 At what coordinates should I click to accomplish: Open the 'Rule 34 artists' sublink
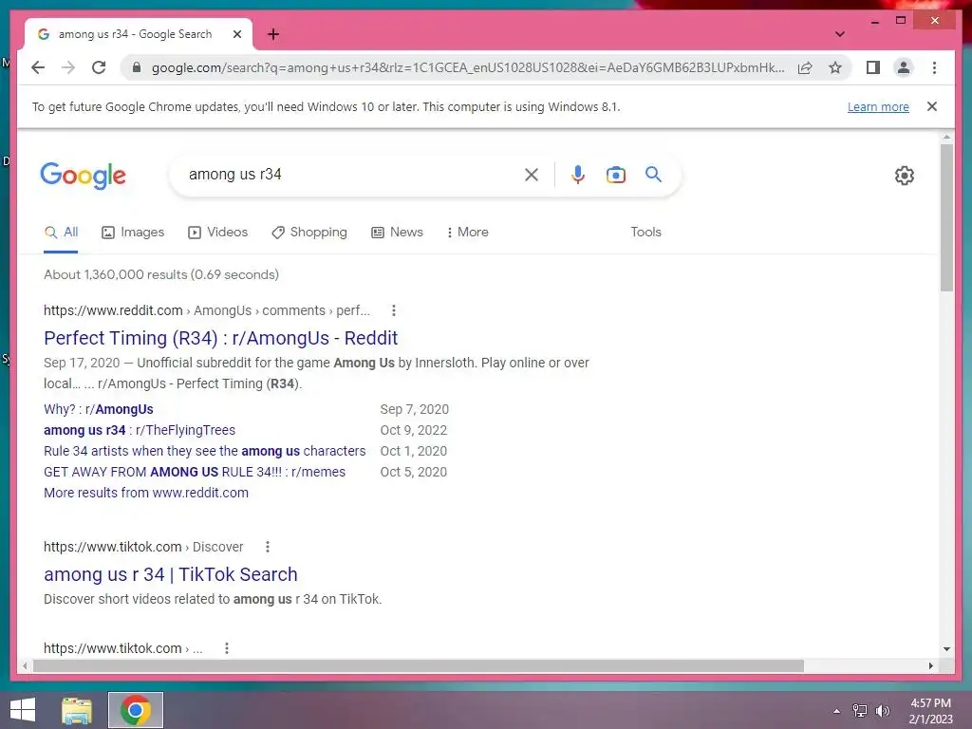coord(205,451)
